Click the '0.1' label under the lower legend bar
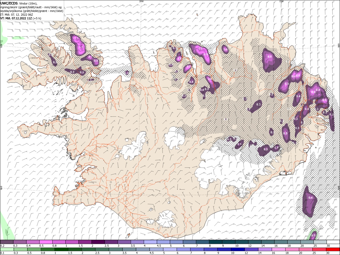 pyautogui.click(x=2, y=253)
